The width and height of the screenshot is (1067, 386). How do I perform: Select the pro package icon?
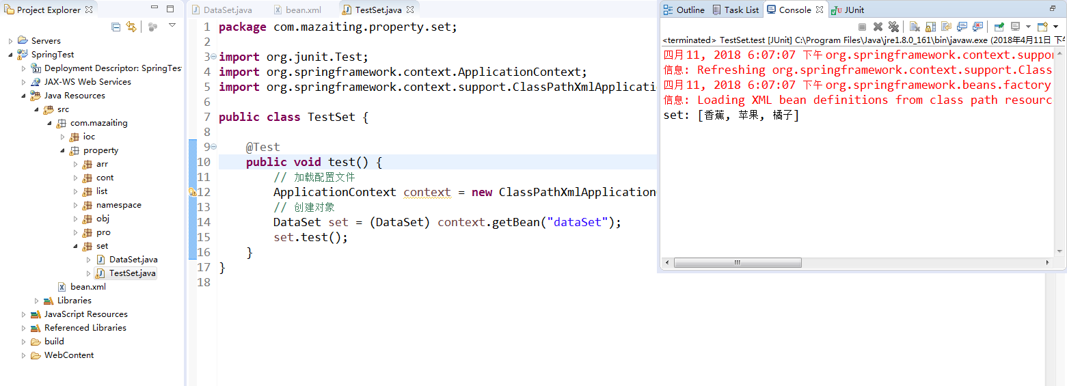87,232
